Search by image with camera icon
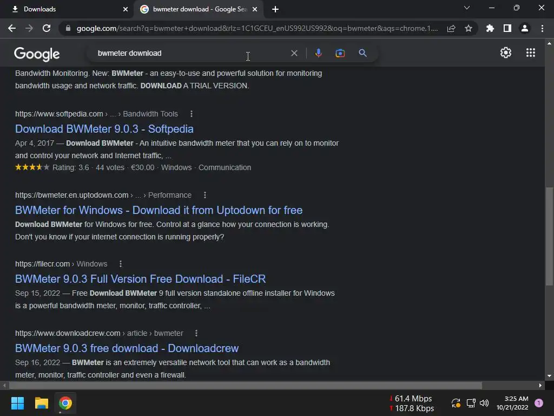The height and width of the screenshot is (416, 554). 340,53
